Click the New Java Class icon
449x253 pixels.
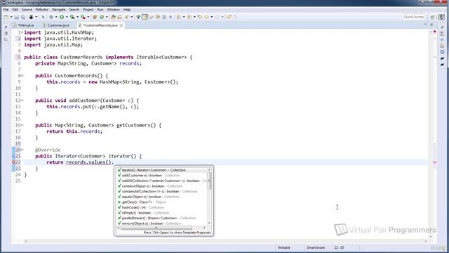click(102, 17)
